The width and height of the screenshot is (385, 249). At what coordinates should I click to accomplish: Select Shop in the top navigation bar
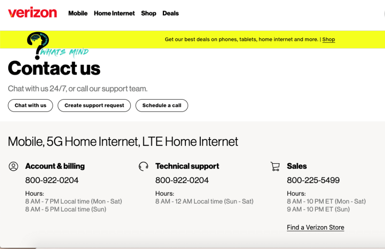pyautogui.click(x=149, y=13)
